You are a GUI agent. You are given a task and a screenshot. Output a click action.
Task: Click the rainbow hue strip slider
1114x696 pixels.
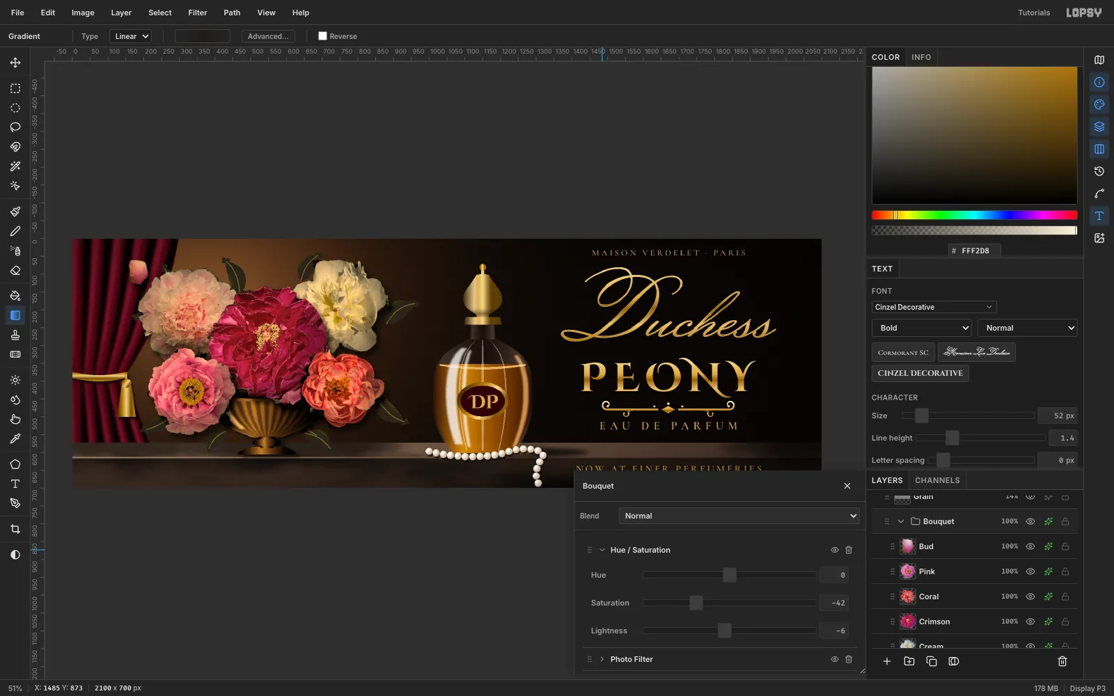pos(975,215)
